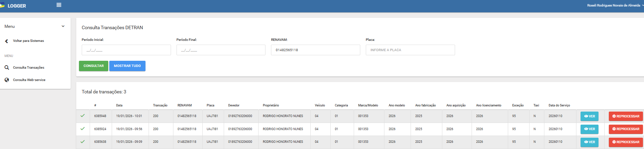Image resolution: width=644 pixels, height=149 pixels.
Task: Open user dropdown Roseli Rodrigues Novais de Almeida
Action: 614,5
